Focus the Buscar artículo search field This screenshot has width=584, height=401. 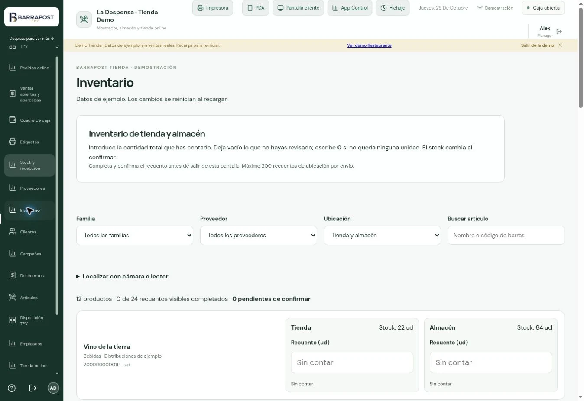pos(506,235)
